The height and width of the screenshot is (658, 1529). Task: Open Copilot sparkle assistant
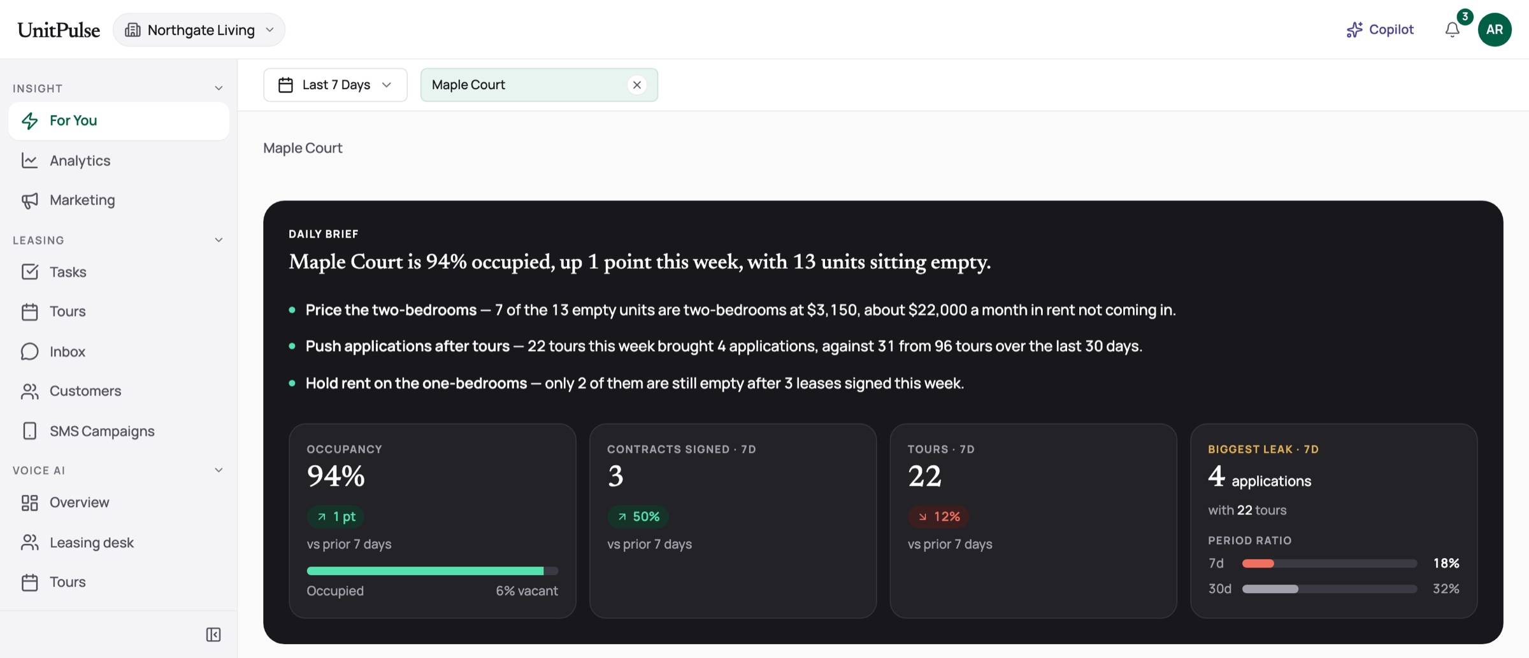pyautogui.click(x=1380, y=30)
